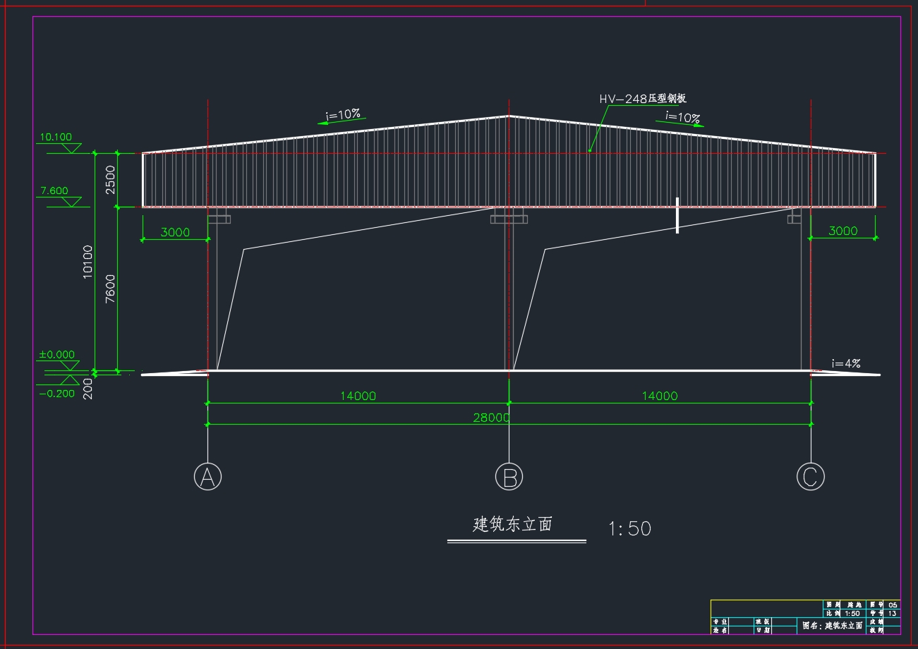Screen dimensions: 918x649
Task: Click the grid axis bubble C
Action: pyautogui.click(x=810, y=478)
